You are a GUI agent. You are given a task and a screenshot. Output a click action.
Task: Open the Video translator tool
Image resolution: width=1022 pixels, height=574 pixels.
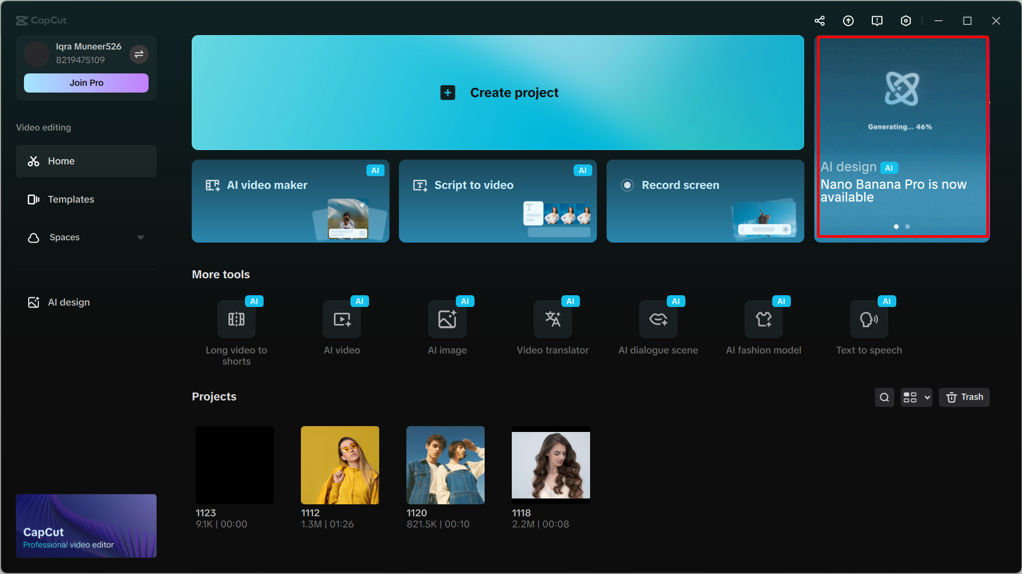click(553, 319)
